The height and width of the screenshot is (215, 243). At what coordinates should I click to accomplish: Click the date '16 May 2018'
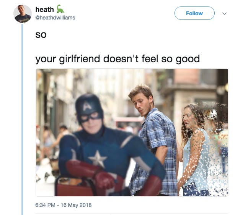(76, 205)
